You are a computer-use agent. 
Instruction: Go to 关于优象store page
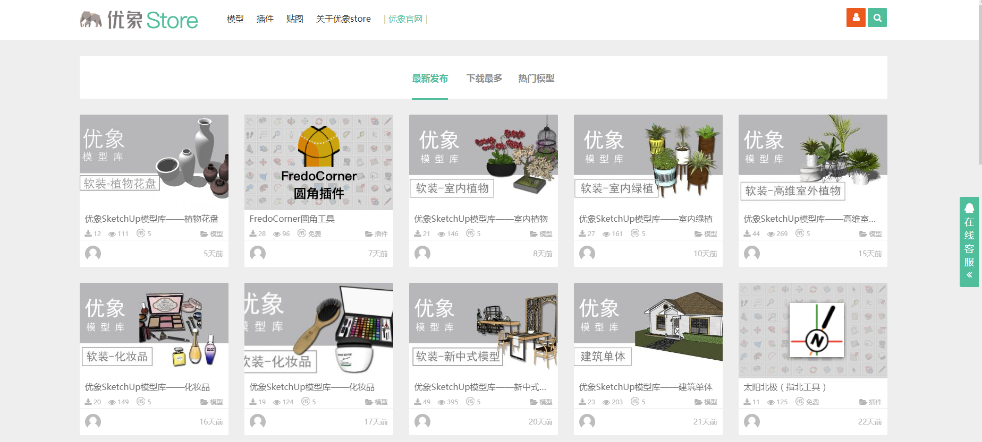click(x=343, y=19)
